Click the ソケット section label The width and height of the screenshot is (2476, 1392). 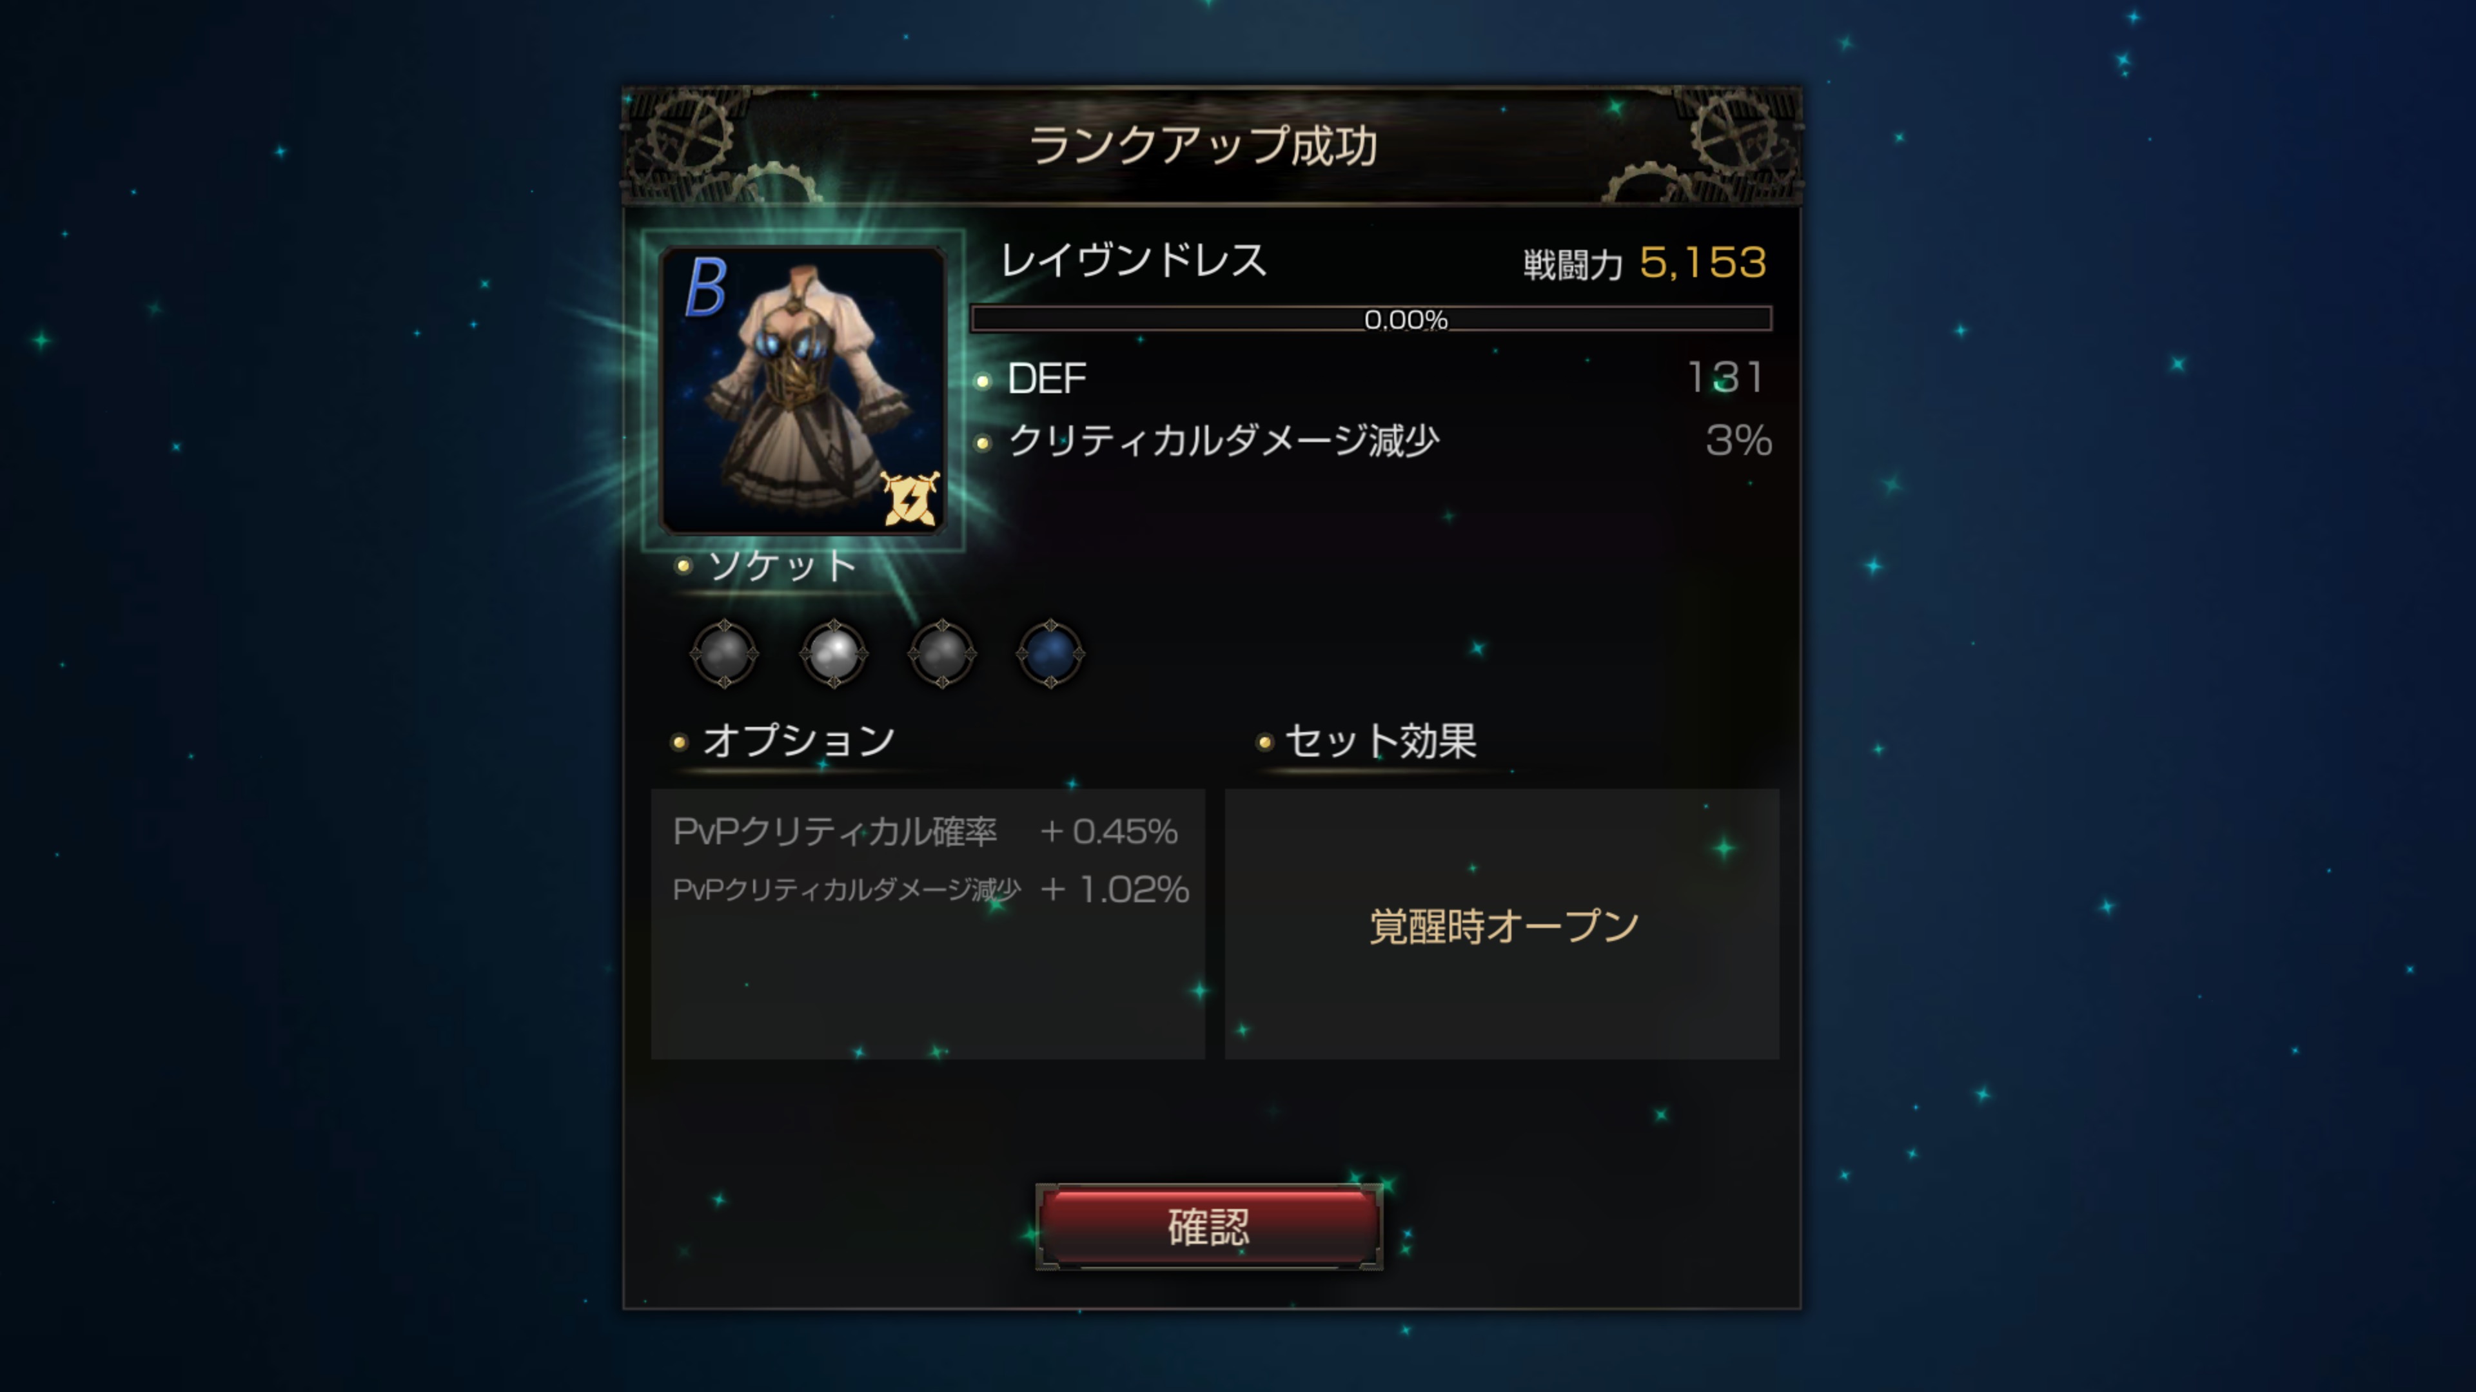(781, 565)
